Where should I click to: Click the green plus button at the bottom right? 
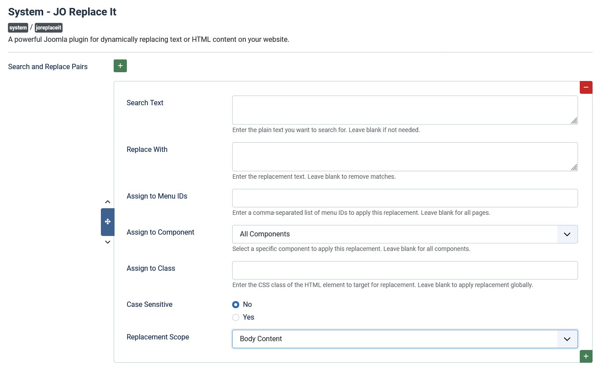pyautogui.click(x=586, y=356)
